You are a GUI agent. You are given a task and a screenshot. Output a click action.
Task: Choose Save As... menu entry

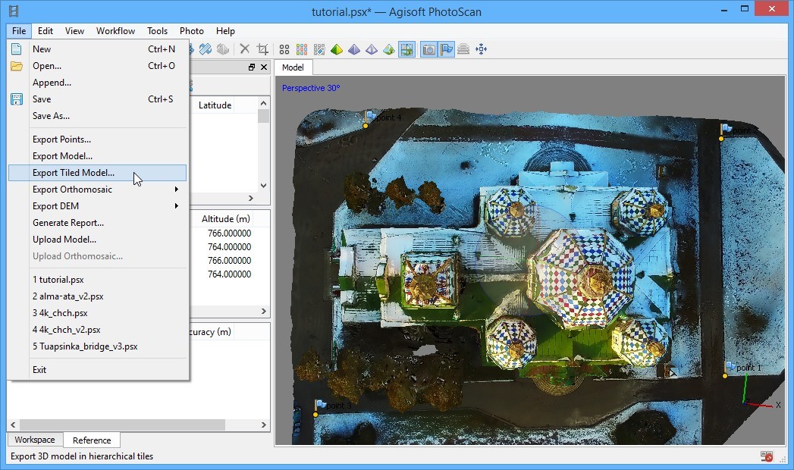(x=97, y=116)
